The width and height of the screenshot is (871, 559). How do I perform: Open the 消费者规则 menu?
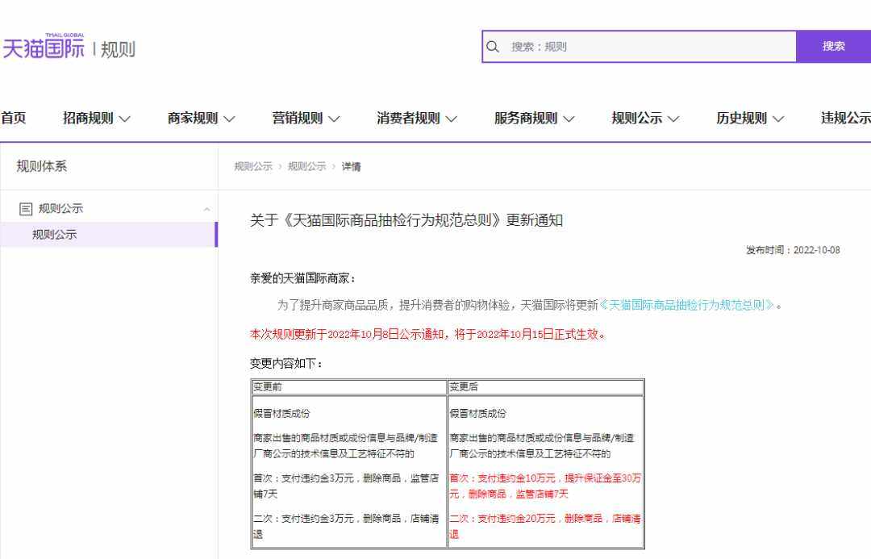(x=408, y=118)
